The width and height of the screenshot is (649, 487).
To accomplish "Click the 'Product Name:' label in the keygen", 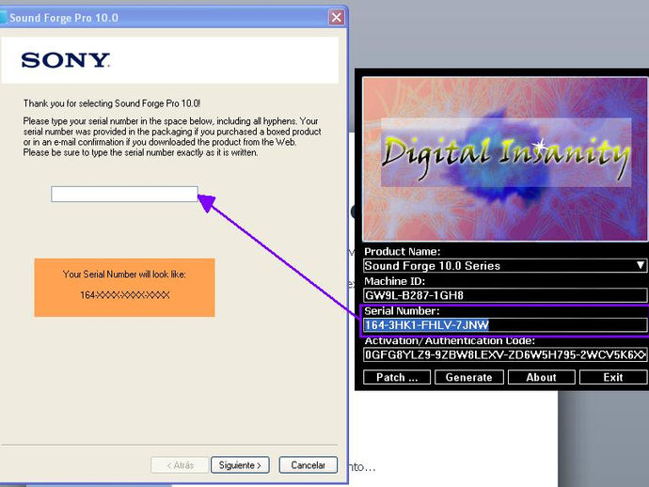I will tap(402, 252).
